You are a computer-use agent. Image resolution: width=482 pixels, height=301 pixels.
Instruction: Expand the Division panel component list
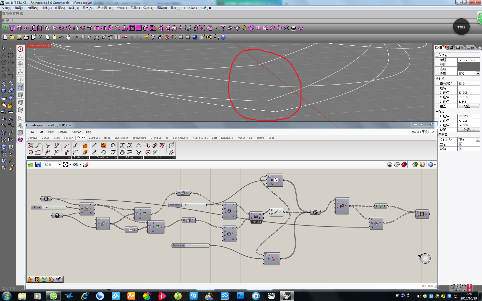click(88, 158)
